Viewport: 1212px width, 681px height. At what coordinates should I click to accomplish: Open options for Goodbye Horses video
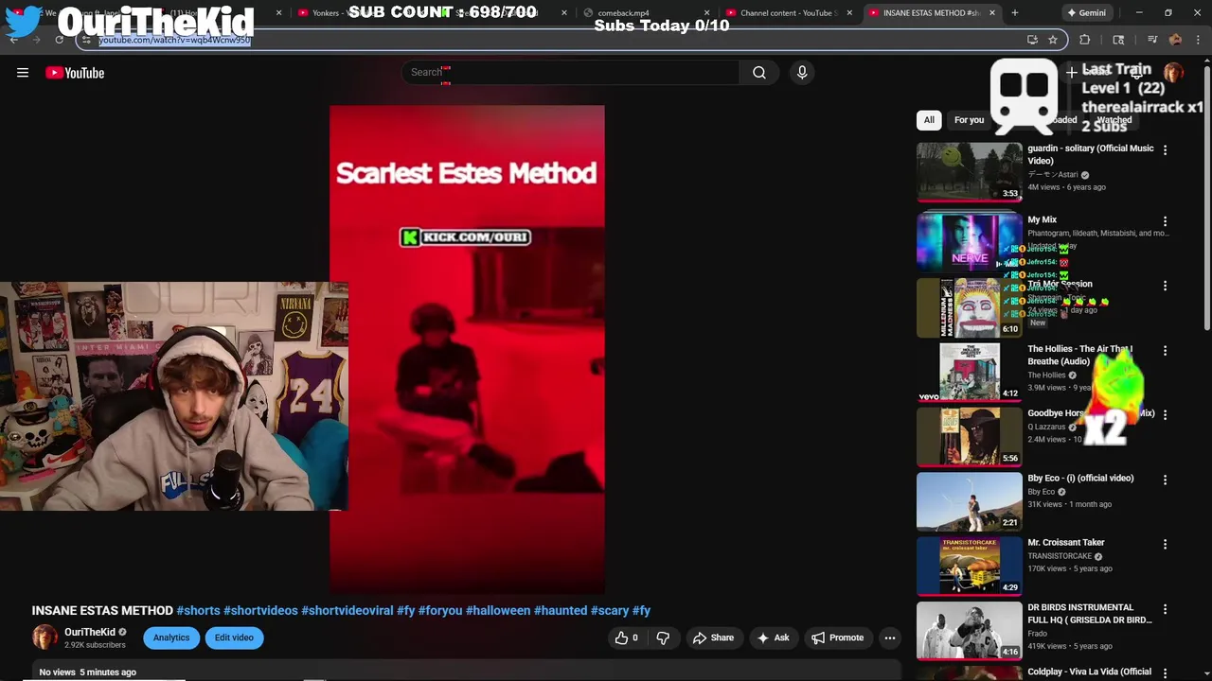[x=1166, y=415]
